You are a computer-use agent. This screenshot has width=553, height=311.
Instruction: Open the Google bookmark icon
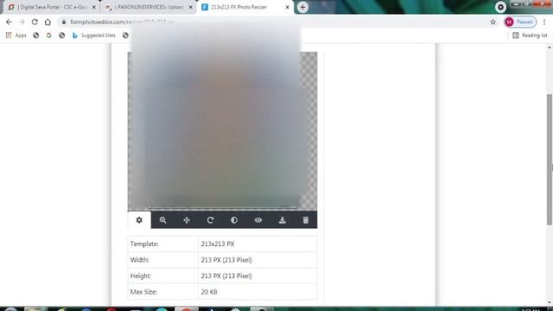click(x=49, y=35)
